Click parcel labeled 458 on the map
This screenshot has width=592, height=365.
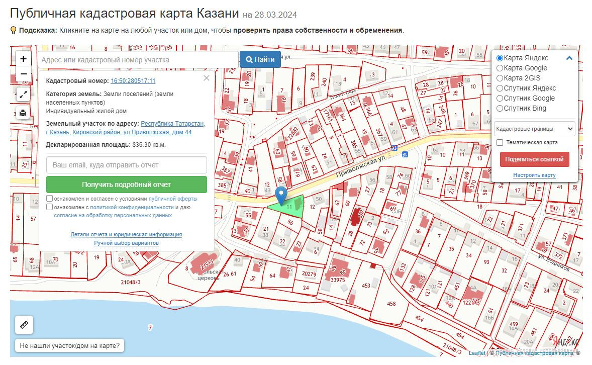(391, 303)
